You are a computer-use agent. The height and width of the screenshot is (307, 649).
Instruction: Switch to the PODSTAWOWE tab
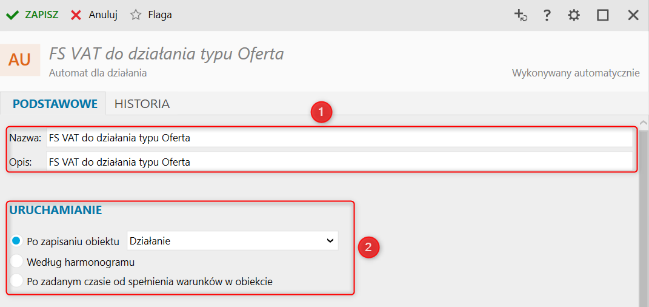click(x=55, y=104)
